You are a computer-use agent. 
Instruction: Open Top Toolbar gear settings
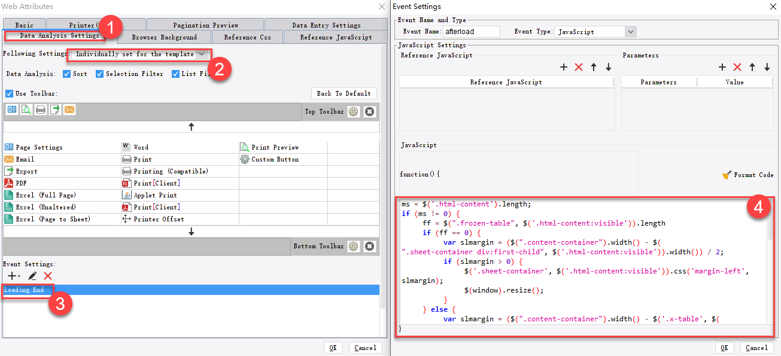354,112
